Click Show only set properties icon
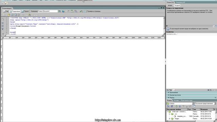 coord(174,90)
